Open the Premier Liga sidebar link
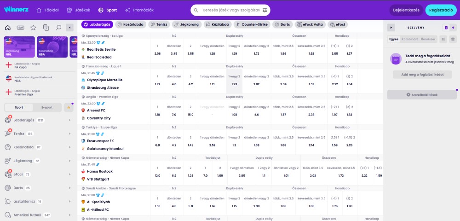The height and width of the screenshot is (221, 460). tap(40, 93)
